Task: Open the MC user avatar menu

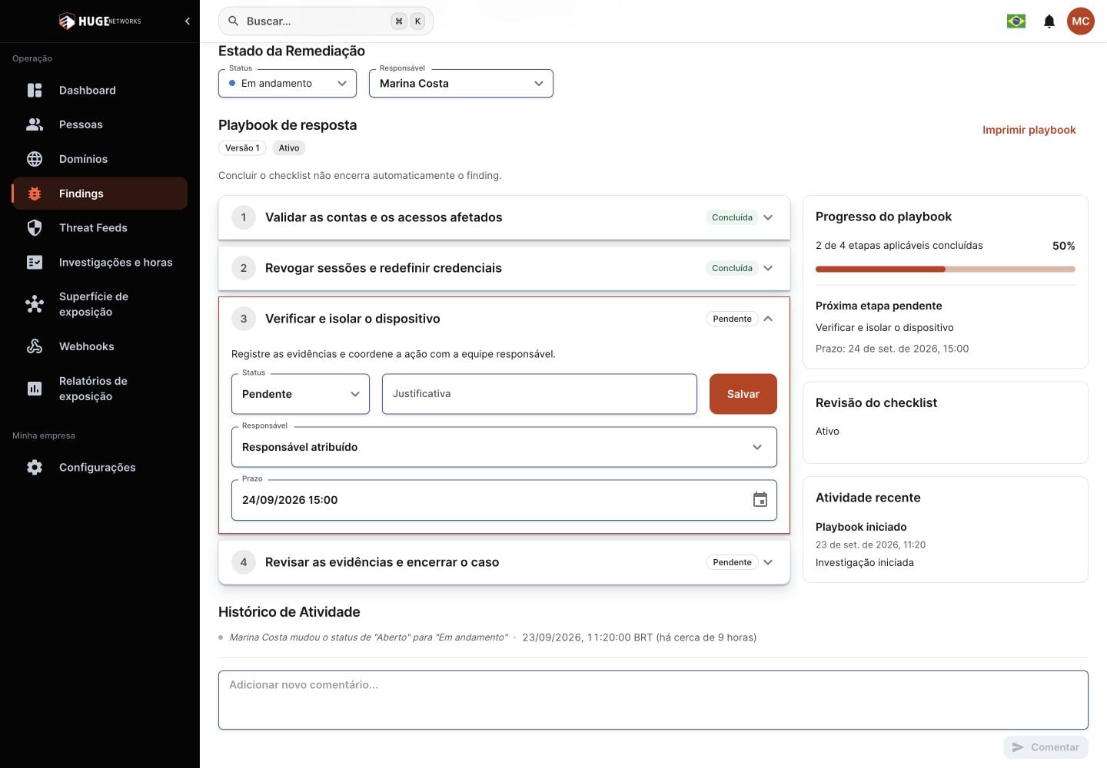Action: (x=1081, y=22)
